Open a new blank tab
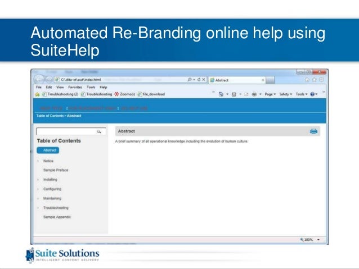Viewport: 359px width, 269px height. point(270,80)
